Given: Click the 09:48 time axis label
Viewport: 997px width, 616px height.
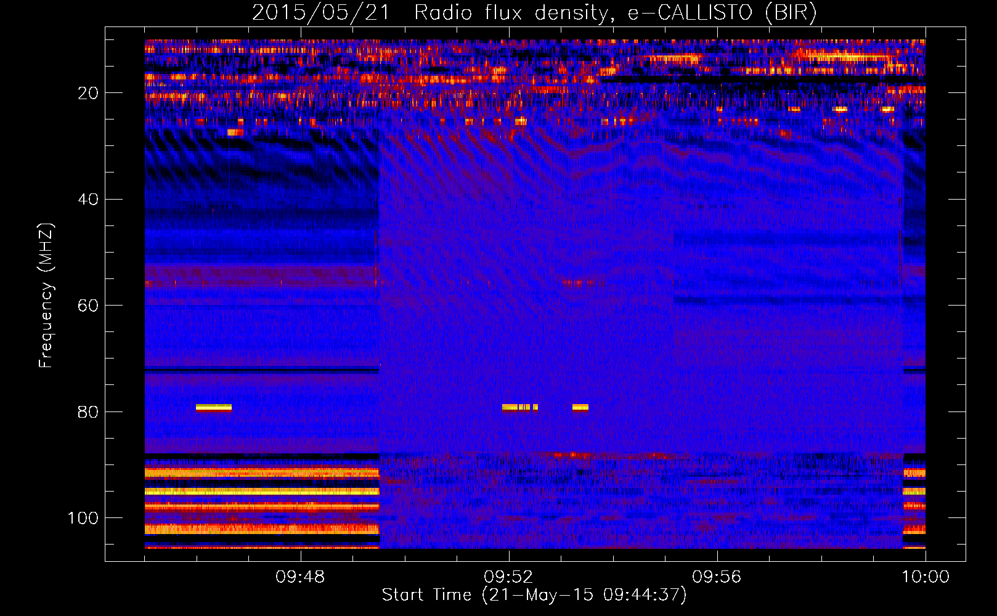Looking at the screenshot, I should pyautogui.click(x=300, y=577).
